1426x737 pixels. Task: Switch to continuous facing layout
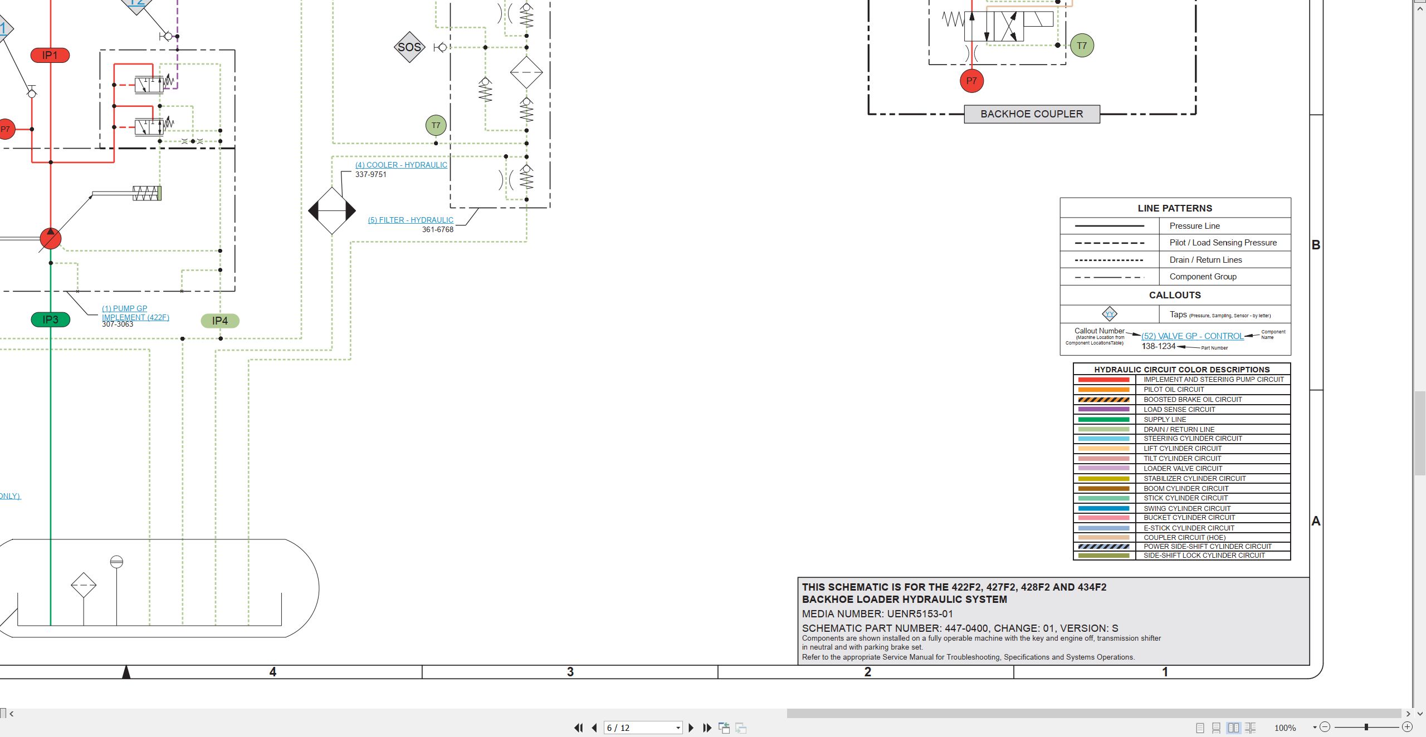click(x=1250, y=728)
